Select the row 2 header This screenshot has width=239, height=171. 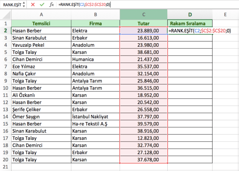coord(5,31)
